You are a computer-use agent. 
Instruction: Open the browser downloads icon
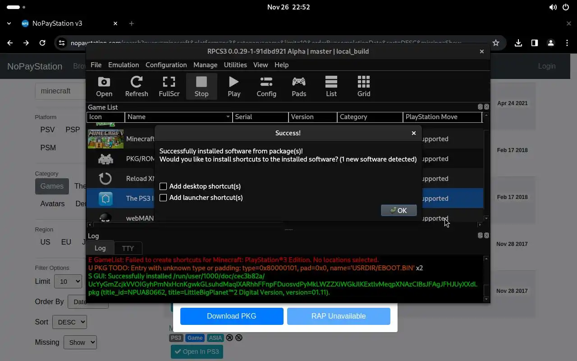518,43
